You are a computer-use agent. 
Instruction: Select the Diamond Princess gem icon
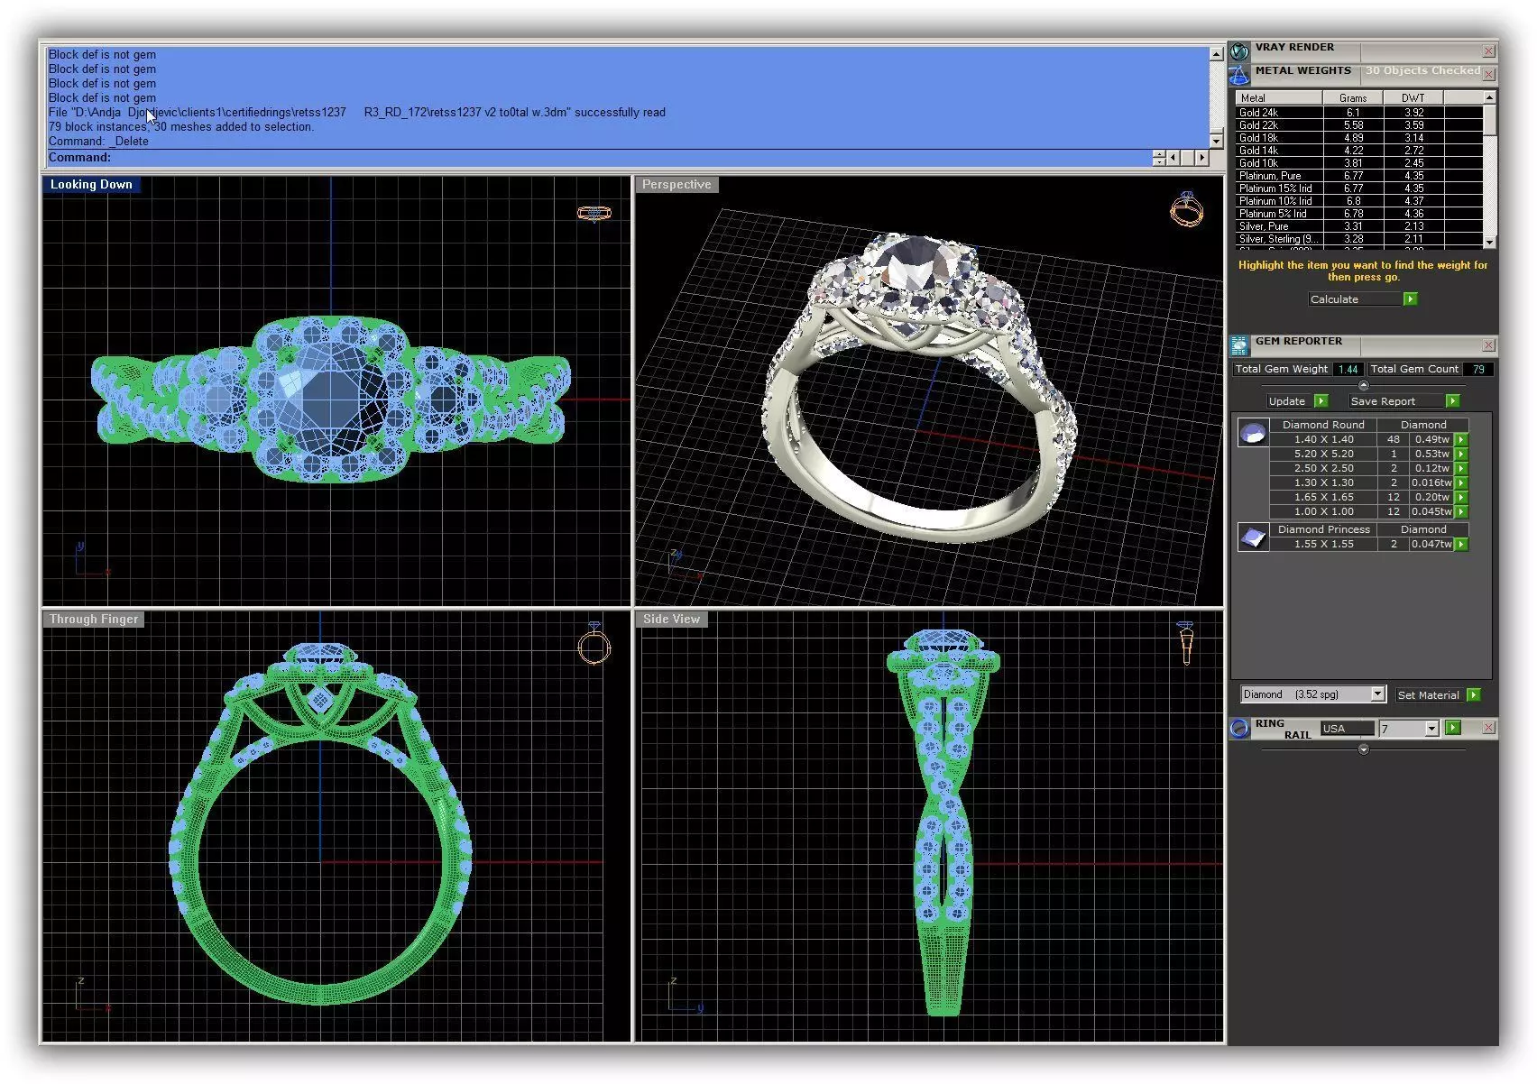[x=1253, y=537]
